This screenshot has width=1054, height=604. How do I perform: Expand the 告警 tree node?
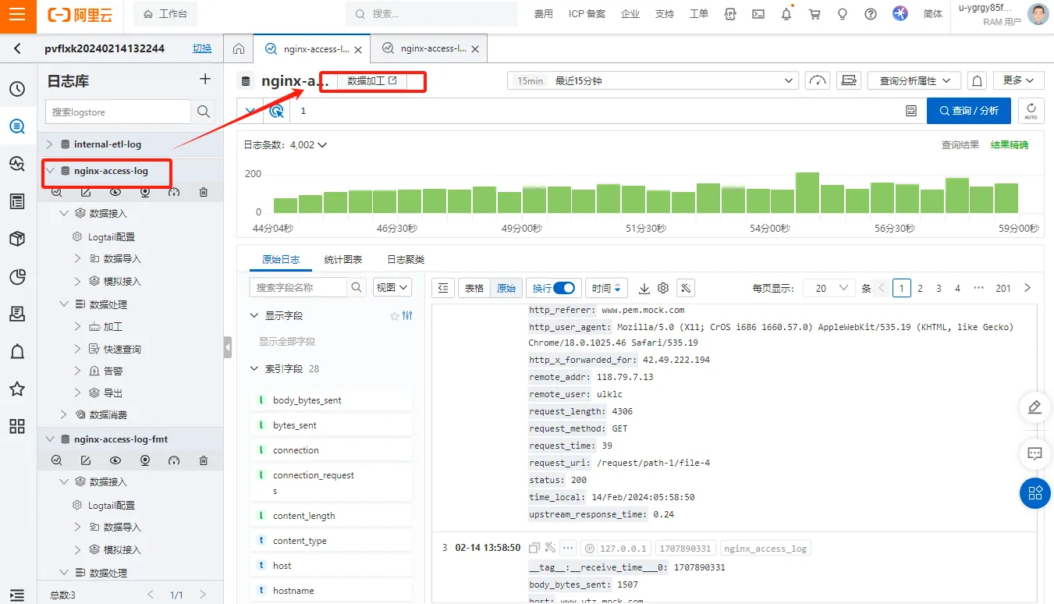77,371
